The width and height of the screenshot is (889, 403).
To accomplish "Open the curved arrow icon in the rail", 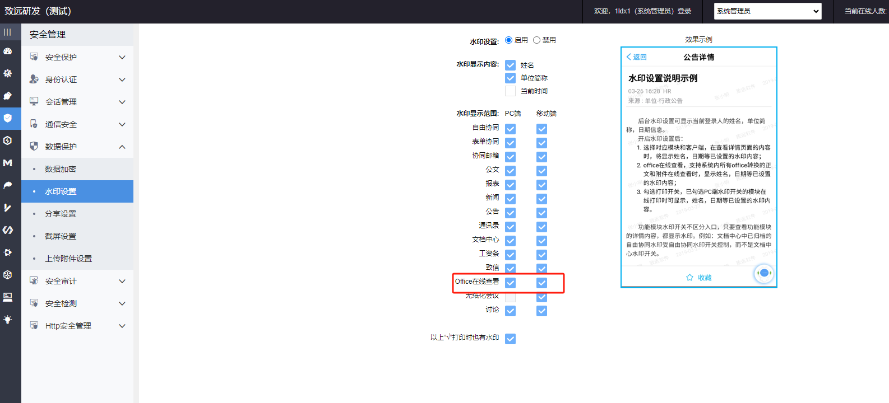I will 7,185.
